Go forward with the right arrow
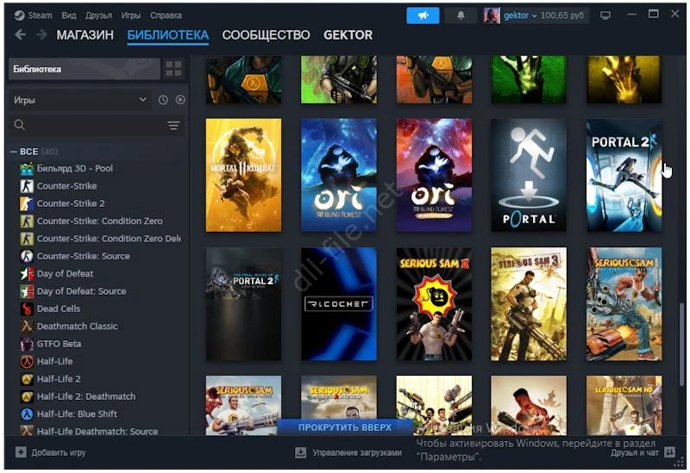Screen dimensions: 690x473 [41, 34]
